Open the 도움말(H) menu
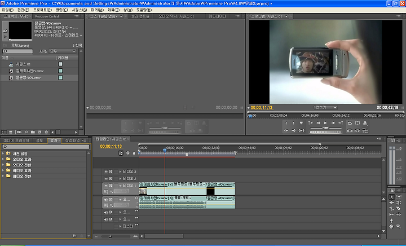 (x=144, y=10)
